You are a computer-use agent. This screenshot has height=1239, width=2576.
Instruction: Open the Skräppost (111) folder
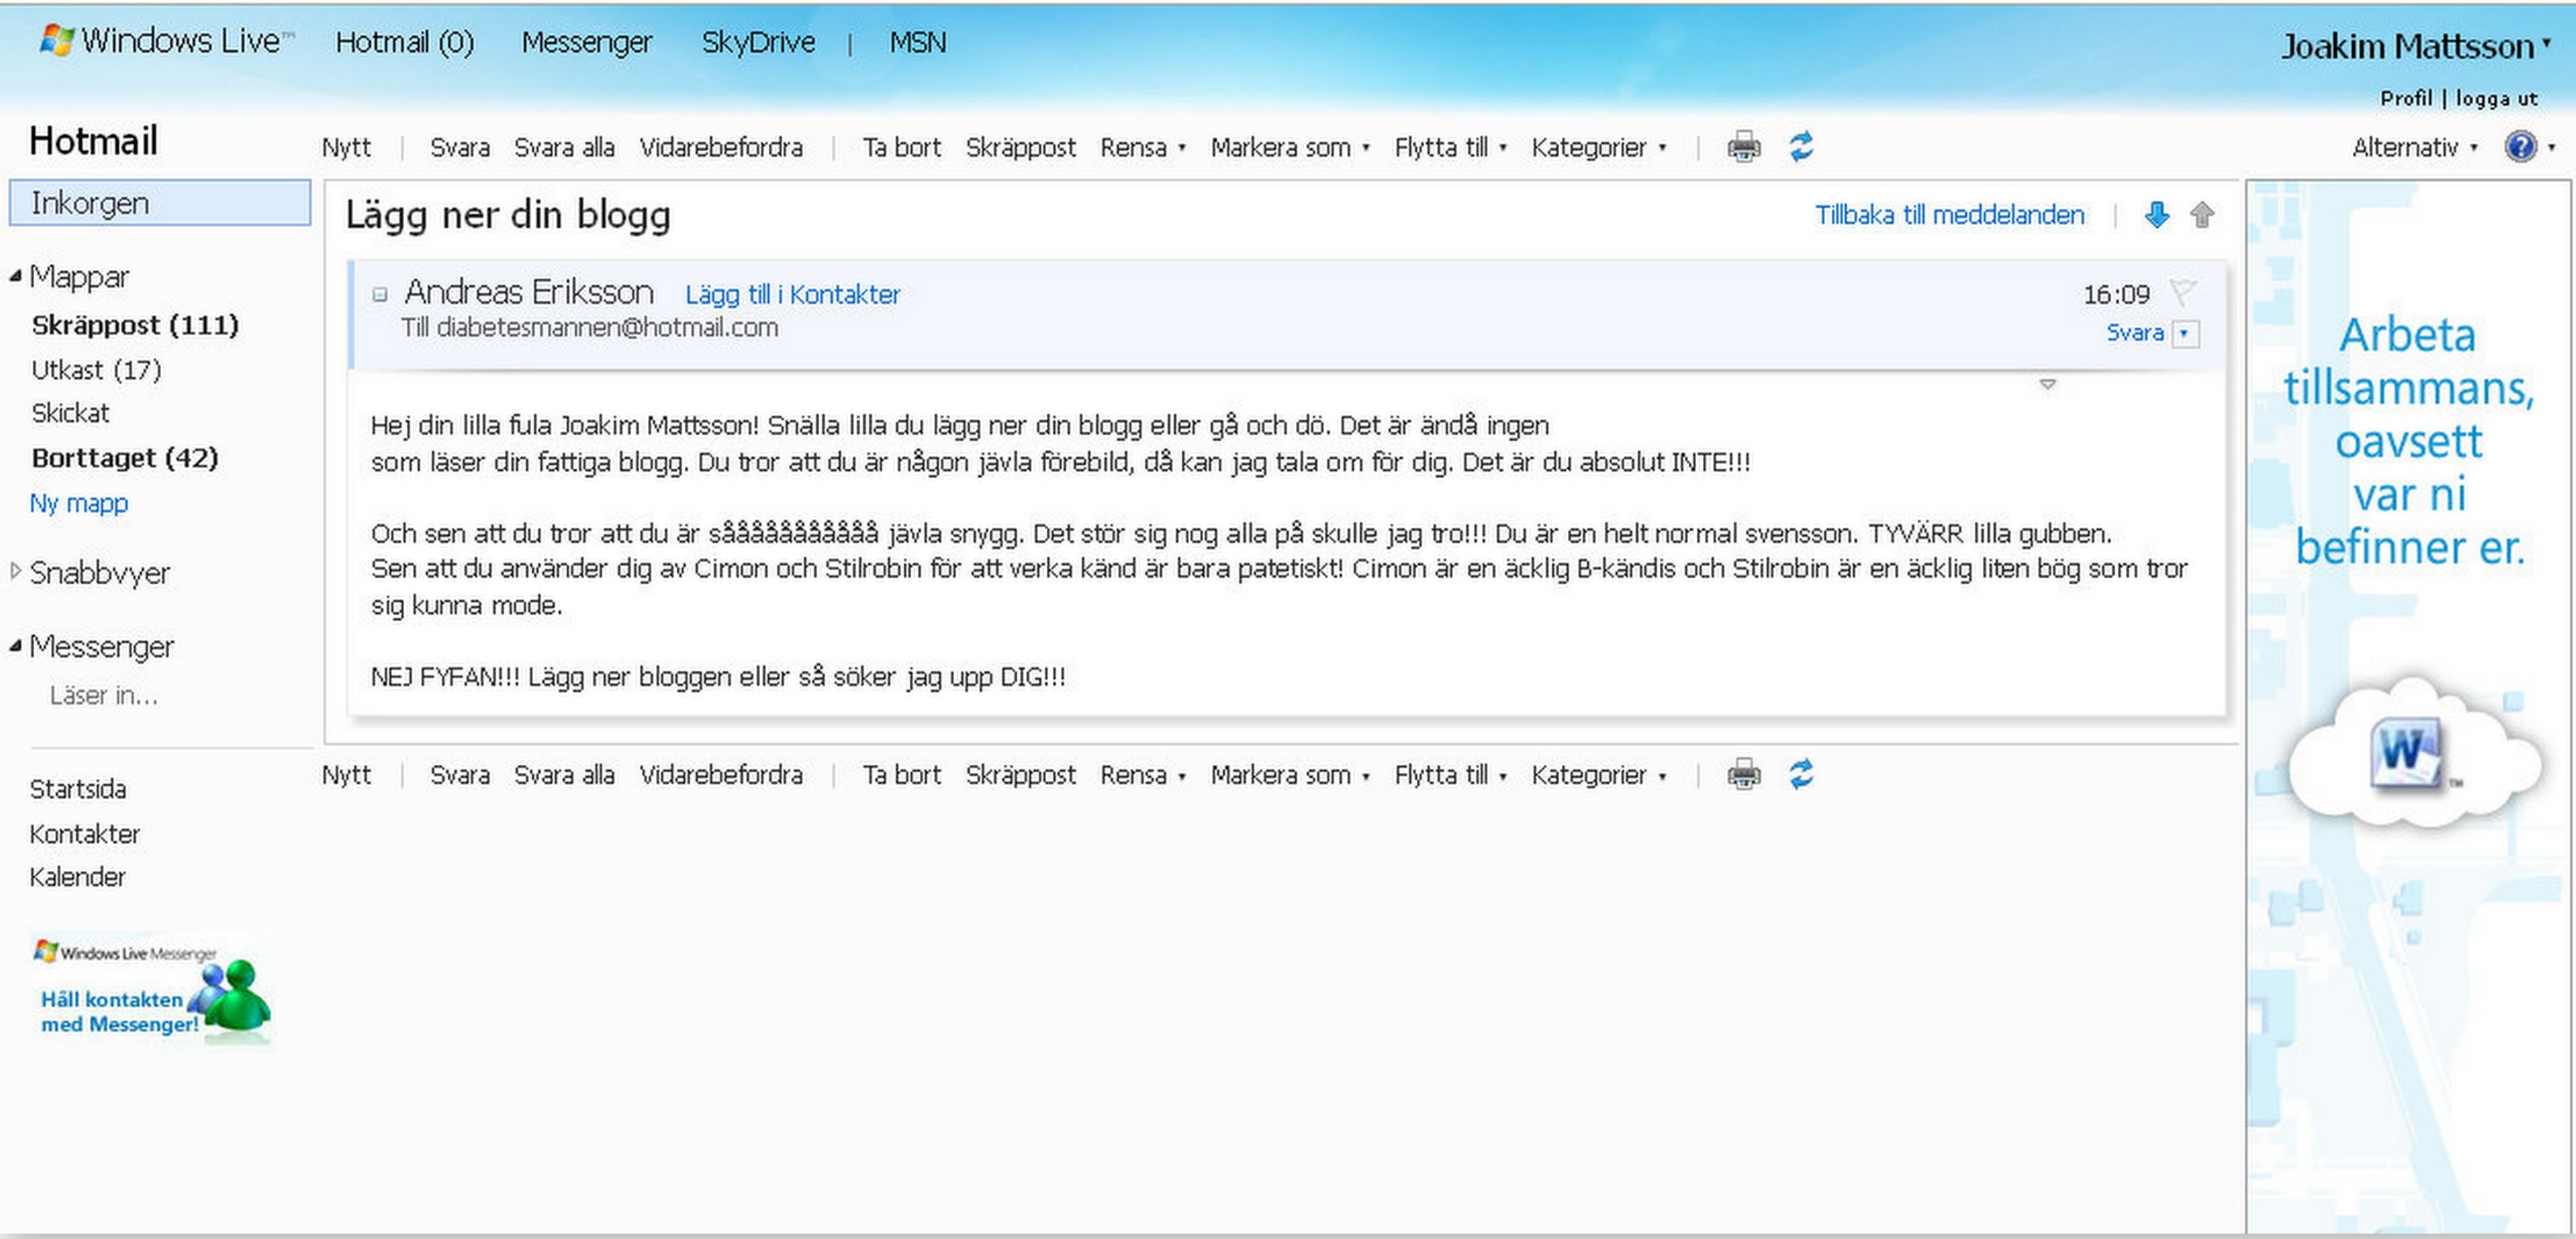point(134,325)
